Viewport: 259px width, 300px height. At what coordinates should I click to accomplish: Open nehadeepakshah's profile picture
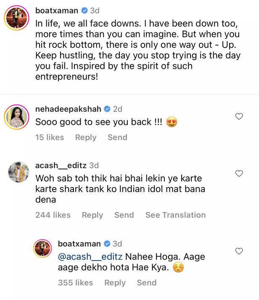[x=16, y=116]
